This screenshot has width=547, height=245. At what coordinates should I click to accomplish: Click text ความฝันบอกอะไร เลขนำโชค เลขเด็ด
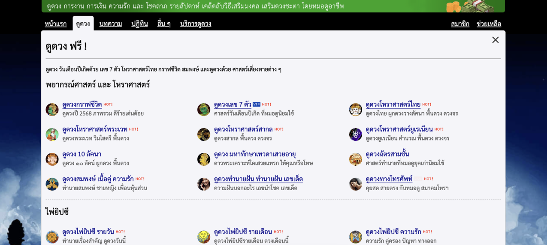256,188
